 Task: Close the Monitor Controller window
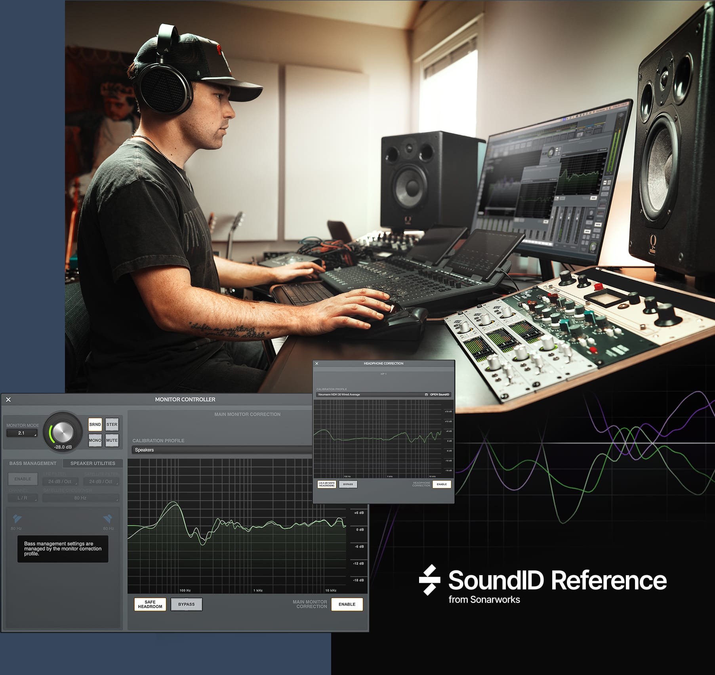8,400
